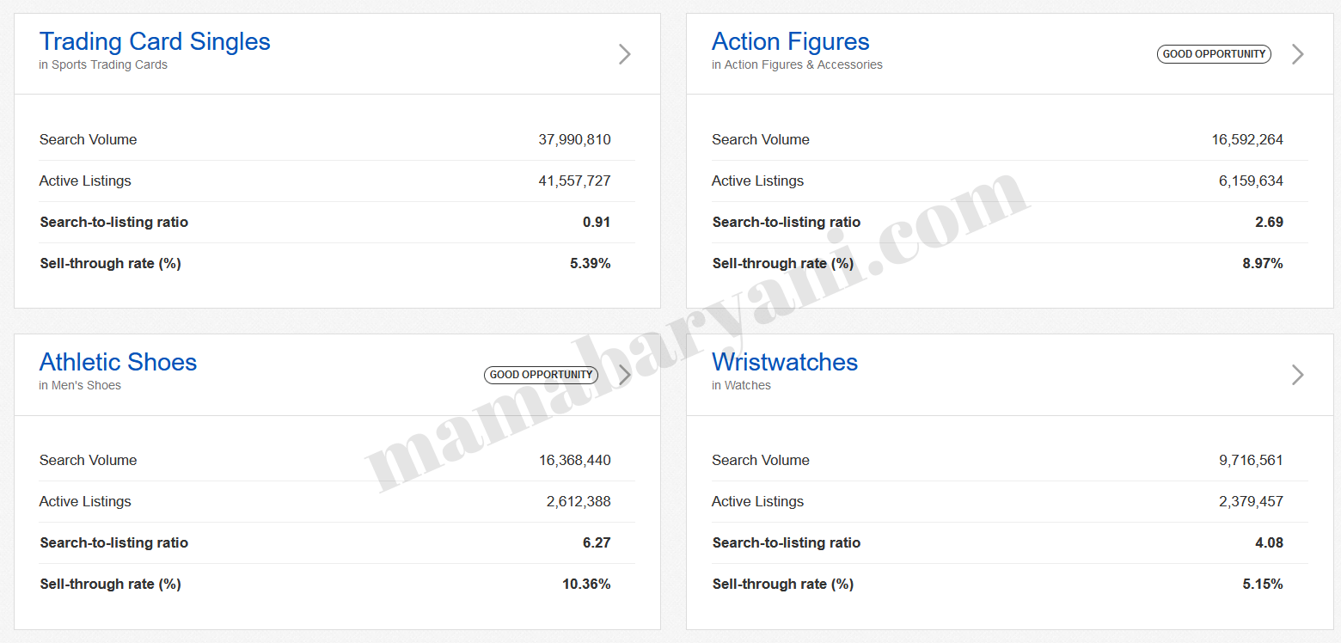Expand the Athletic Shoes chevron arrow
Viewport: 1341px width, 643px height.
pos(625,375)
